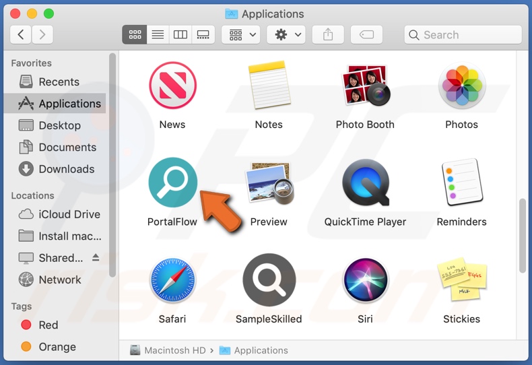The width and height of the screenshot is (532, 365).
Task: Click the Favorites section header
Action: coord(32,63)
